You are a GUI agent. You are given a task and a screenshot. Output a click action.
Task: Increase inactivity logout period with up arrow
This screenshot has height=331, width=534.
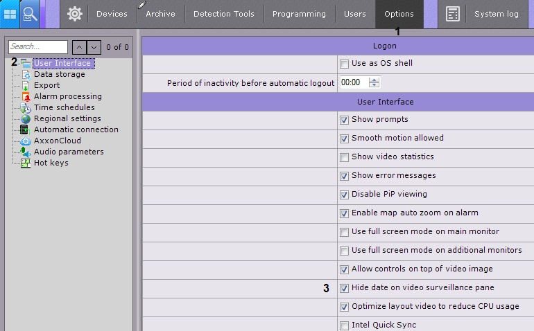(x=374, y=80)
